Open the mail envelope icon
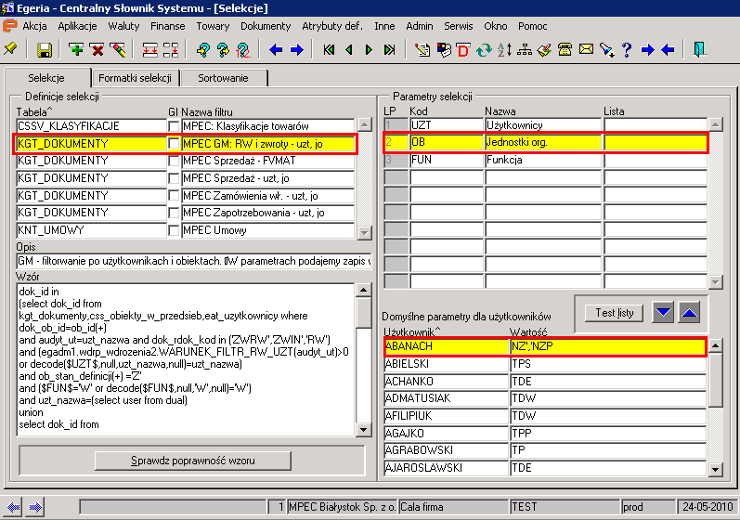 click(586, 49)
